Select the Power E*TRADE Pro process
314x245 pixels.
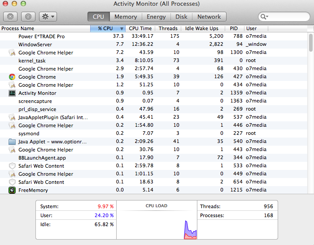153,36
